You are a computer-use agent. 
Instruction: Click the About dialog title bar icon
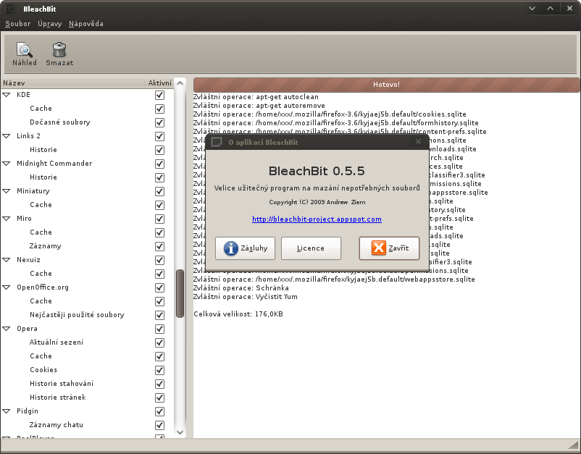217,142
